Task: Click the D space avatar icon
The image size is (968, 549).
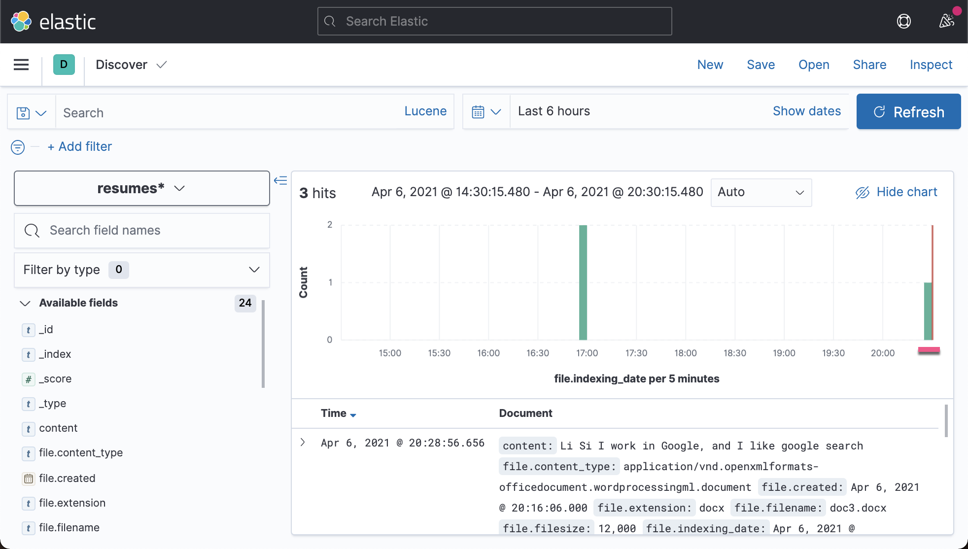Action: (x=63, y=65)
